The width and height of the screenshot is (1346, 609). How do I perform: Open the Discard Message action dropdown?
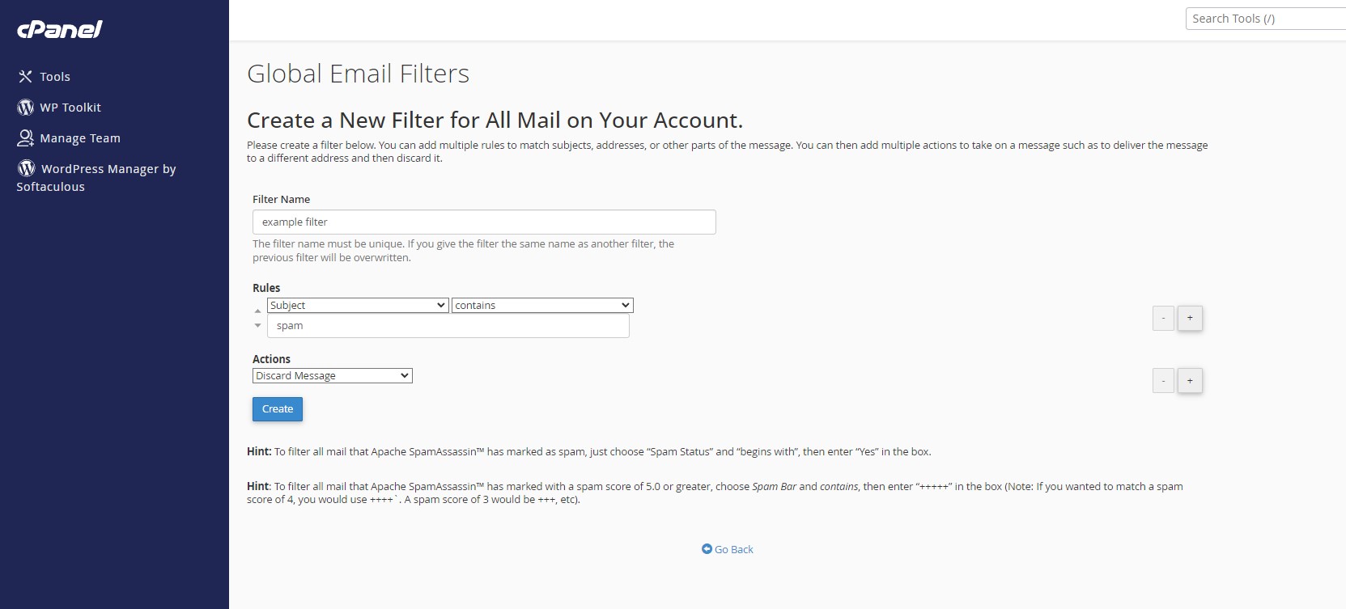[333, 375]
